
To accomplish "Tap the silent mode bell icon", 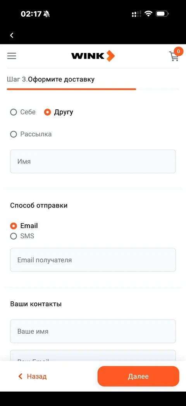I will (x=46, y=14).
